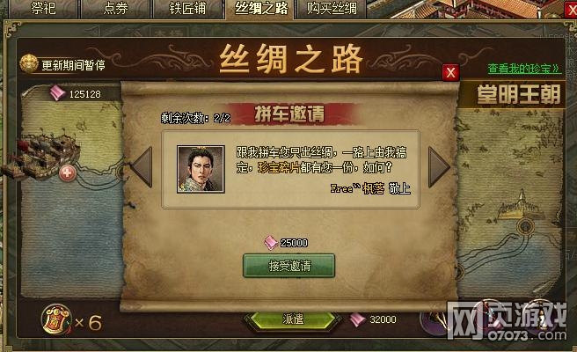Viewport: 577px width, 352px height.
Task: Click the green 派遣 dispatch button
Action: tap(293, 319)
